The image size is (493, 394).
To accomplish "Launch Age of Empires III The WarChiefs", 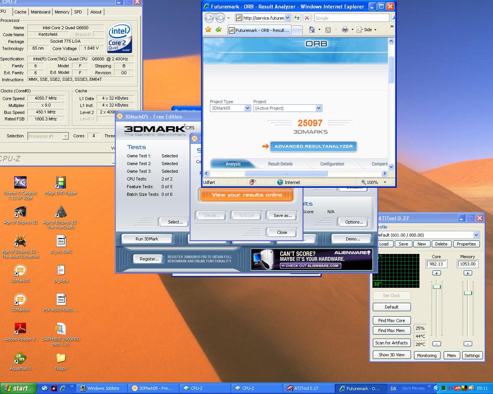I will (61, 217).
